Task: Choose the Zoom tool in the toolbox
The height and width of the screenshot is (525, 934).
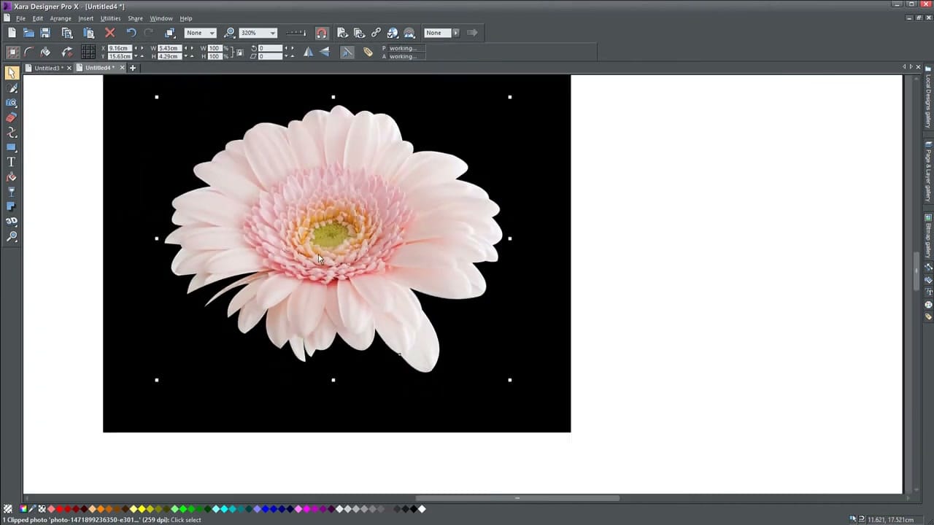Action: 12,236
